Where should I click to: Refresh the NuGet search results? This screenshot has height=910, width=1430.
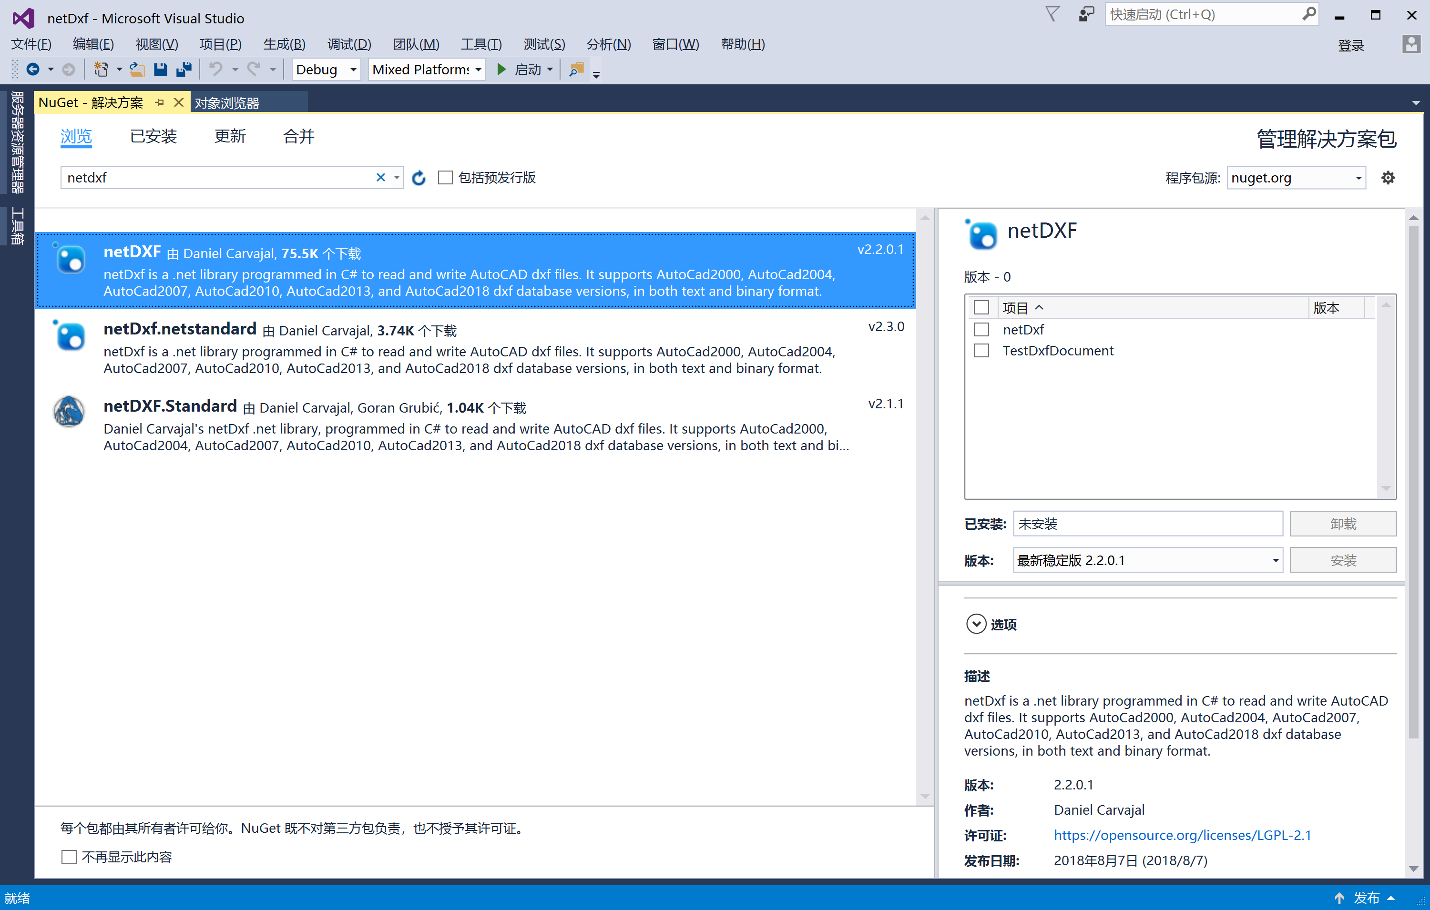click(x=419, y=177)
